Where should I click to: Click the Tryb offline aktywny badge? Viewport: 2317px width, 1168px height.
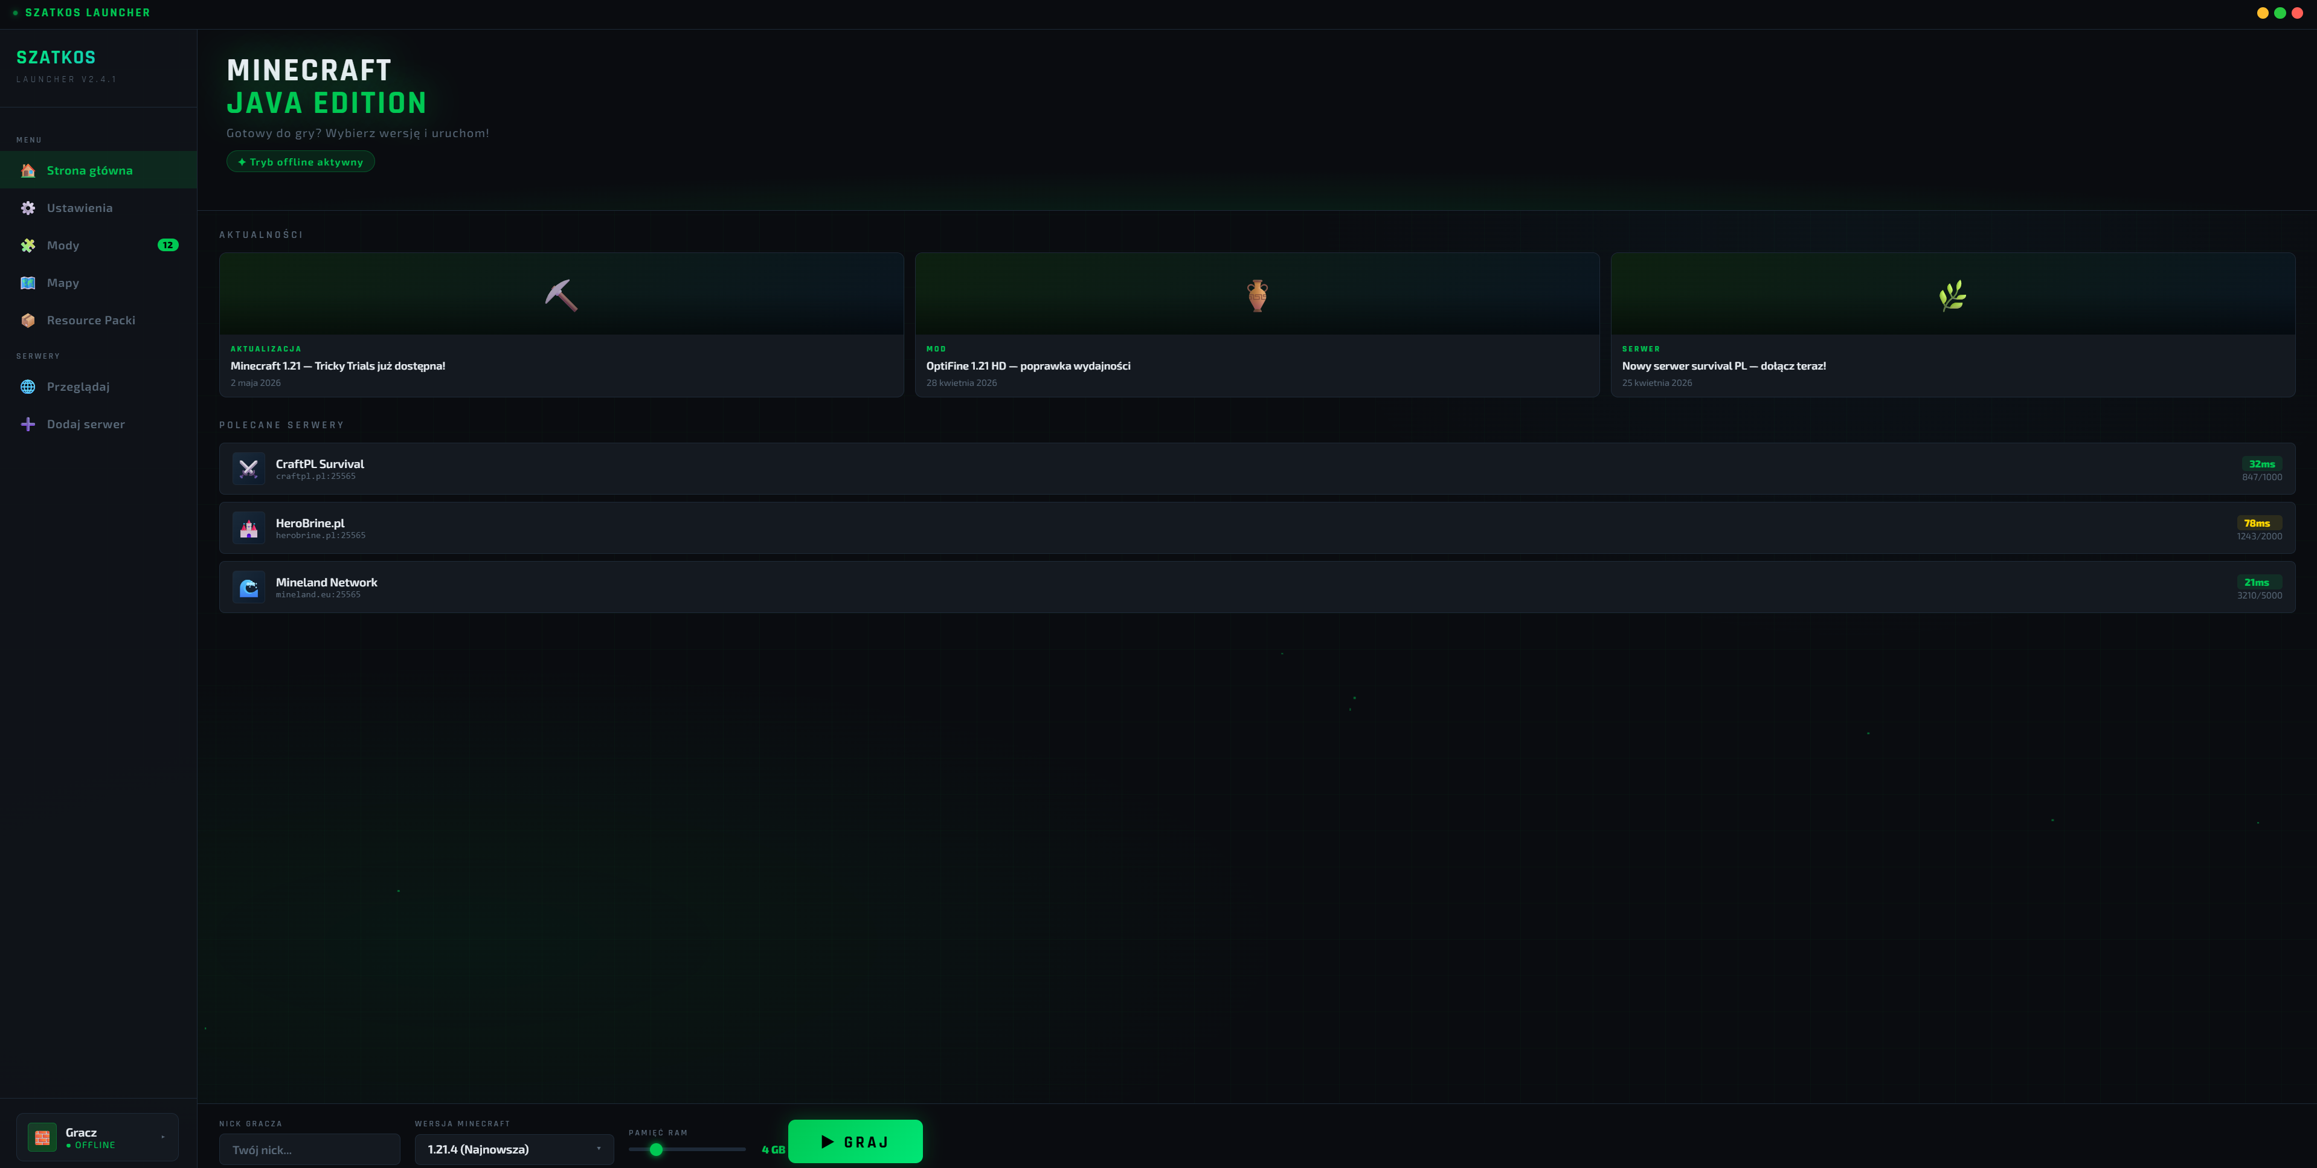(300, 162)
